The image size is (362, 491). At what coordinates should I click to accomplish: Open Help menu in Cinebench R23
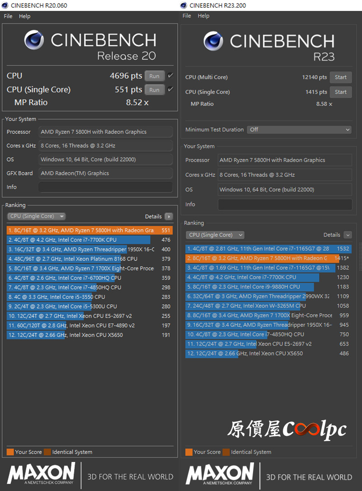click(203, 16)
